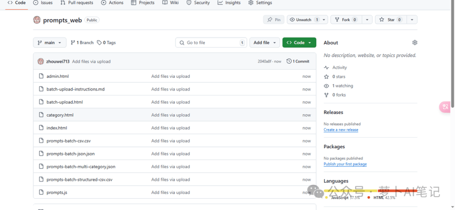Open the Fork options dropdown arrow
This screenshot has width=455, height=210.
click(367, 20)
